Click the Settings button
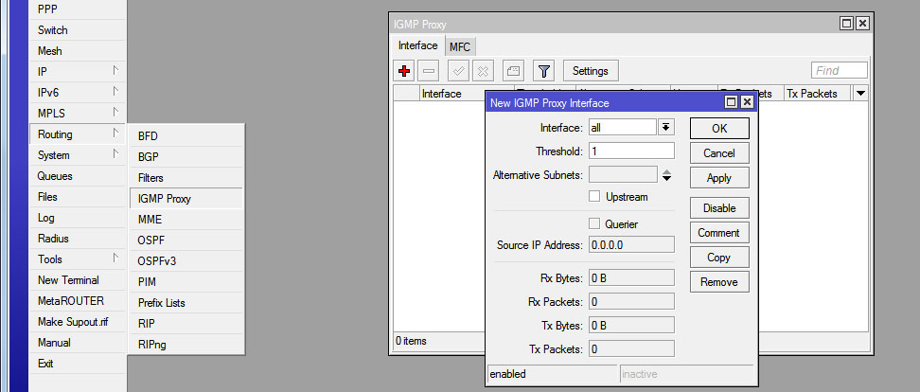The width and height of the screenshot is (920, 392). [591, 71]
